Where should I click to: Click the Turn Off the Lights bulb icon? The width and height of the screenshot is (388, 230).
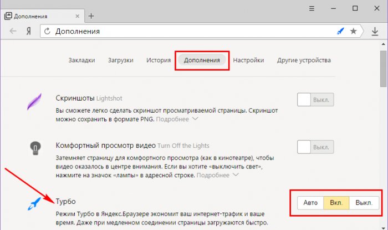click(x=35, y=148)
